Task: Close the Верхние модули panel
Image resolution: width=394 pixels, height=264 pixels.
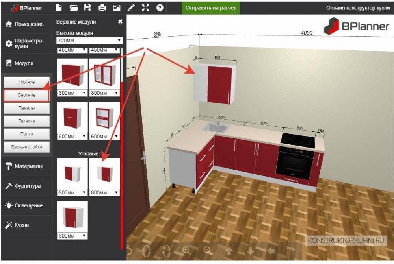Action: coord(120,22)
